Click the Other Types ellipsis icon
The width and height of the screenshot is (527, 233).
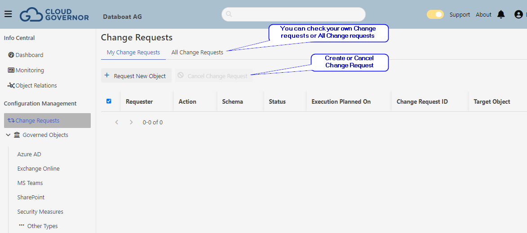(22, 225)
